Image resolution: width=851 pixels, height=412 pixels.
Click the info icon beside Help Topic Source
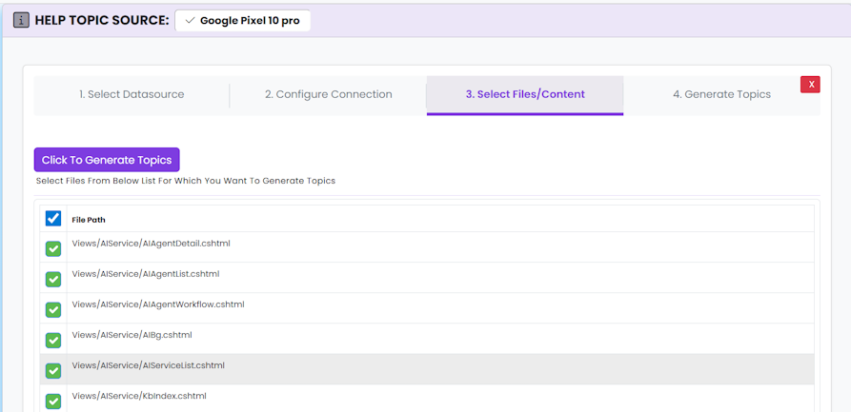[21, 20]
